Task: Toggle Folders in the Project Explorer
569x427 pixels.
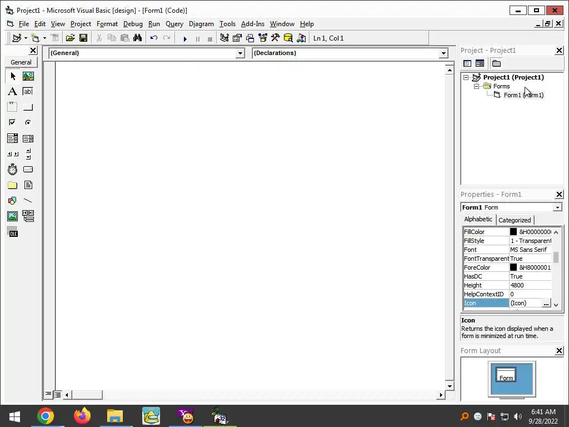Action: (496, 63)
